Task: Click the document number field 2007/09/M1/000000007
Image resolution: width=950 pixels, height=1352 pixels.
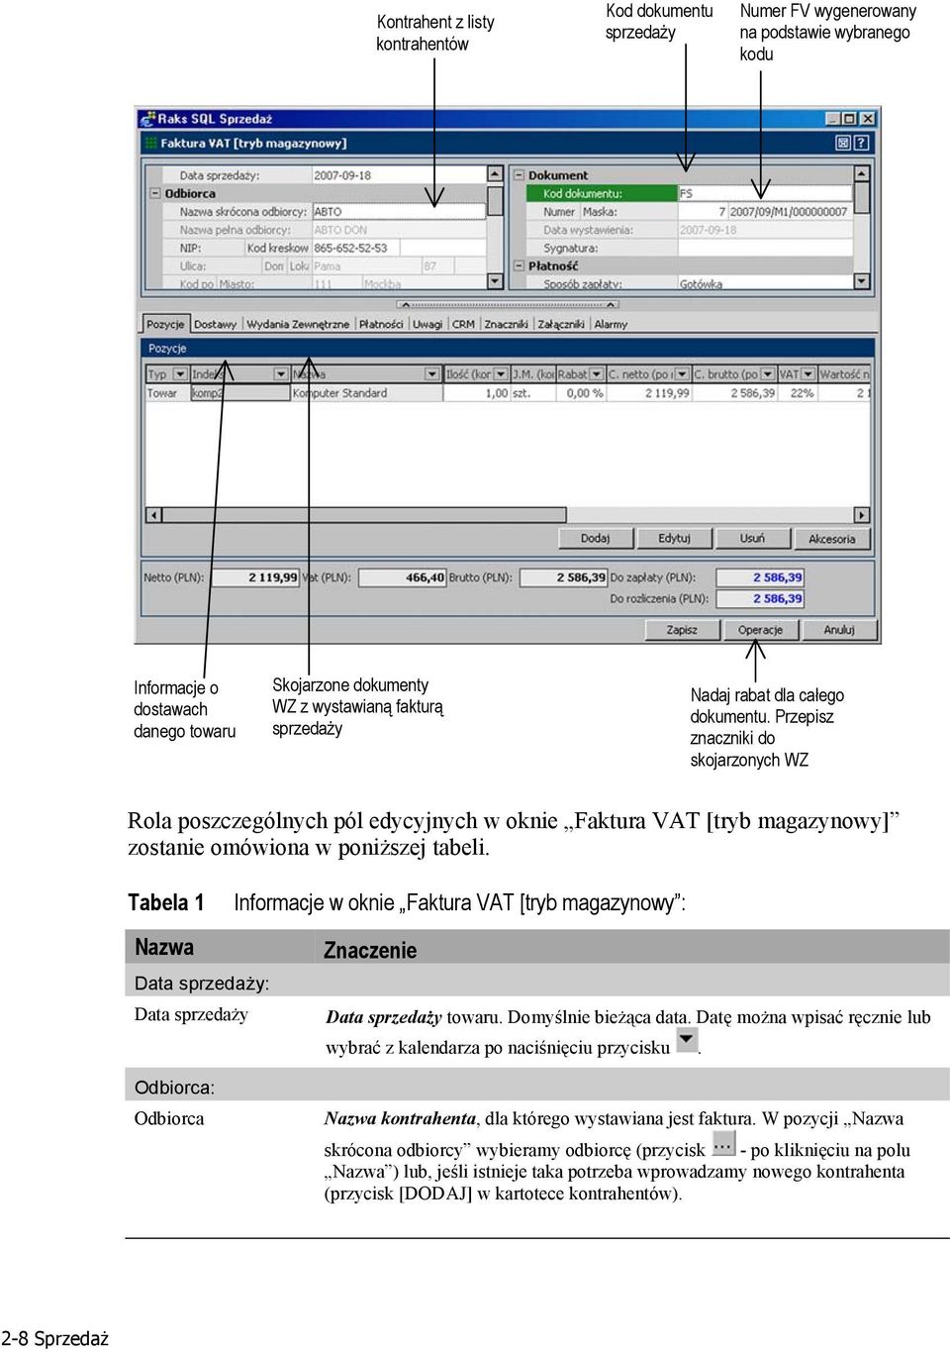Action: point(790,212)
